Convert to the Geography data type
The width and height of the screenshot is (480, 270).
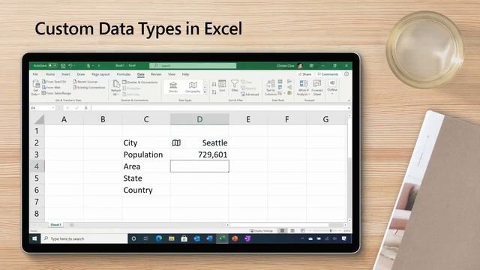193,87
